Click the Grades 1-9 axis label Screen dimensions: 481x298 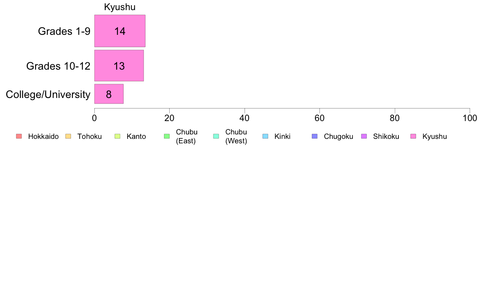coord(64,31)
